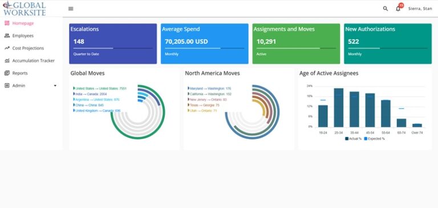The height and width of the screenshot is (208, 438).
Task: Click the 10,291 active value
Action: 266,42
